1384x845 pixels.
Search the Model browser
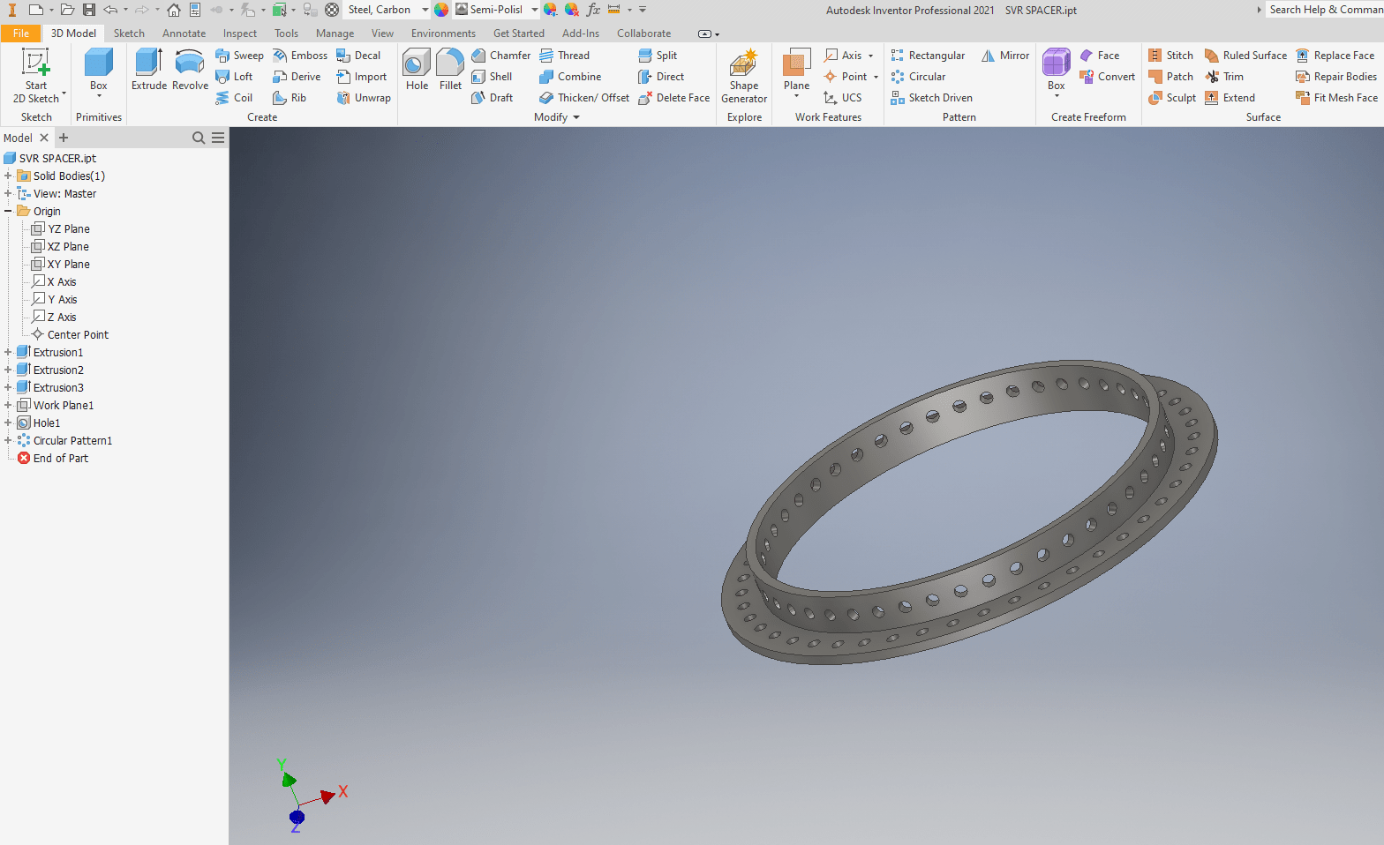(199, 138)
